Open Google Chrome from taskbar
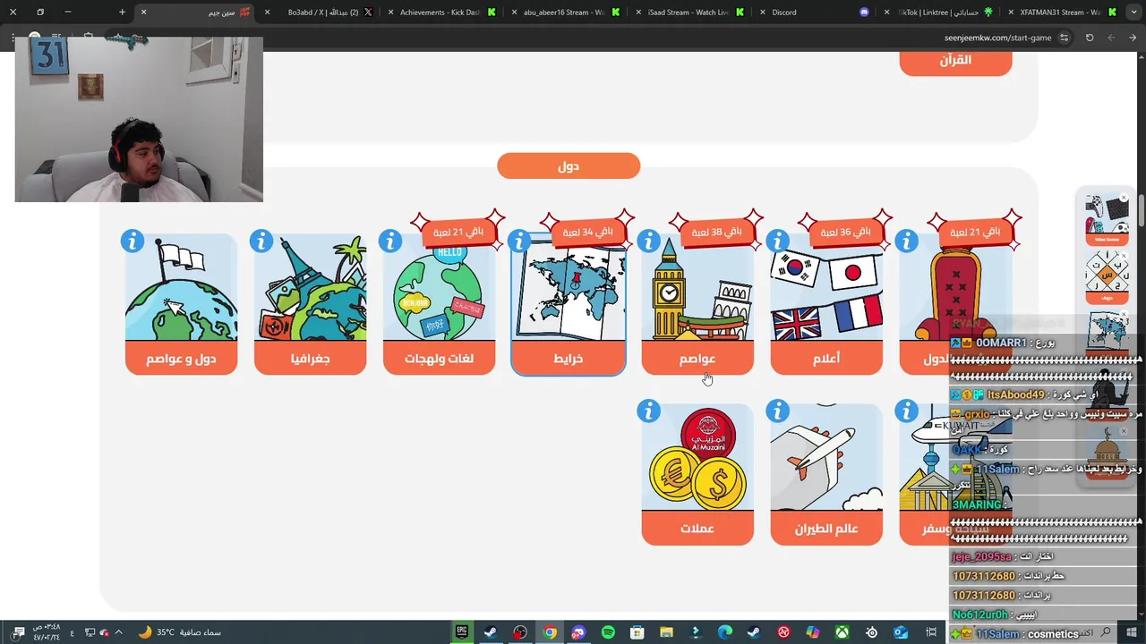The height and width of the screenshot is (644, 1146). pos(550,632)
